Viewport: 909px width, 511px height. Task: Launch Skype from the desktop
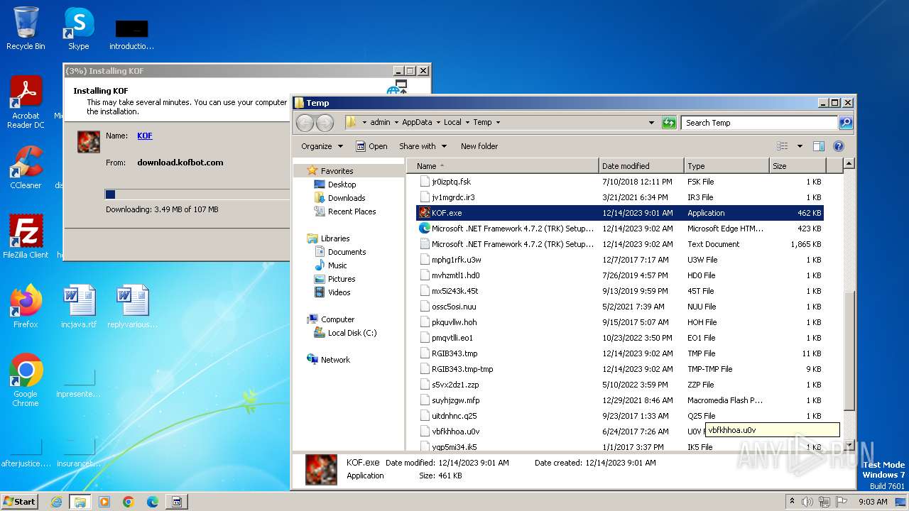click(79, 28)
